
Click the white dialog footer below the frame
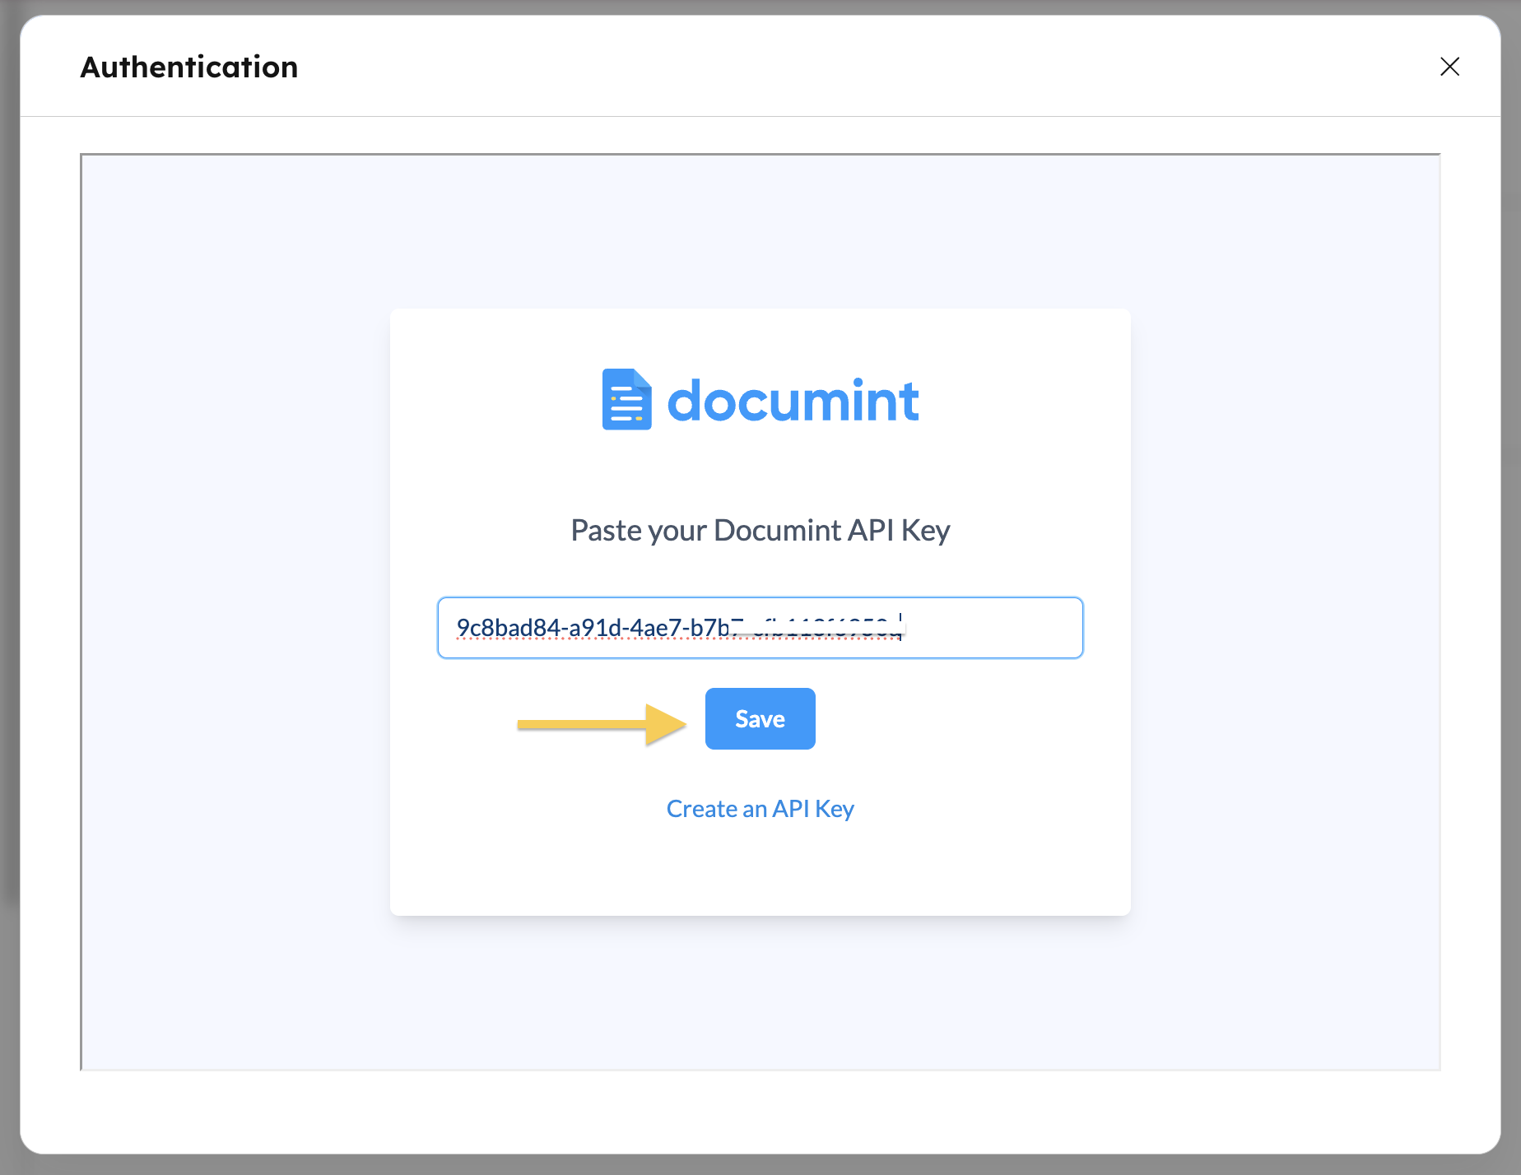point(760,1111)
